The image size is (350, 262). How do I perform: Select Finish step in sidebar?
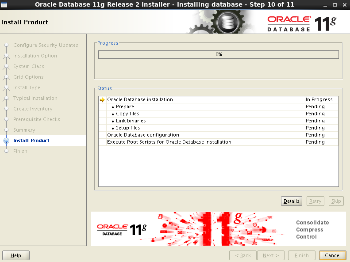point(20,151)
